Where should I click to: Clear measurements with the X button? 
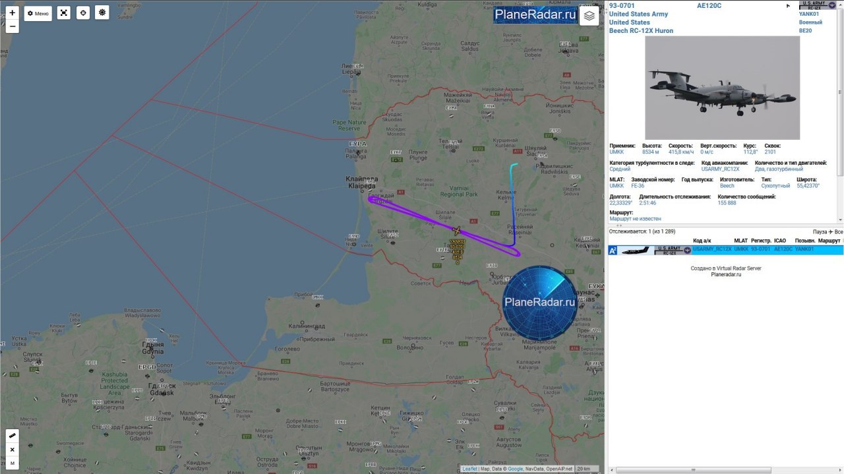click(x=12, y=450)
